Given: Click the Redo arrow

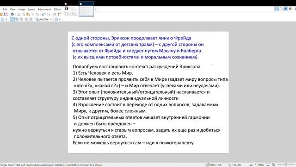Looking at the screenshot, I should [x=49, y=14].
